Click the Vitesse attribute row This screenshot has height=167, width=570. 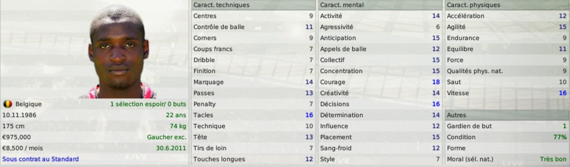pos(507,93)
